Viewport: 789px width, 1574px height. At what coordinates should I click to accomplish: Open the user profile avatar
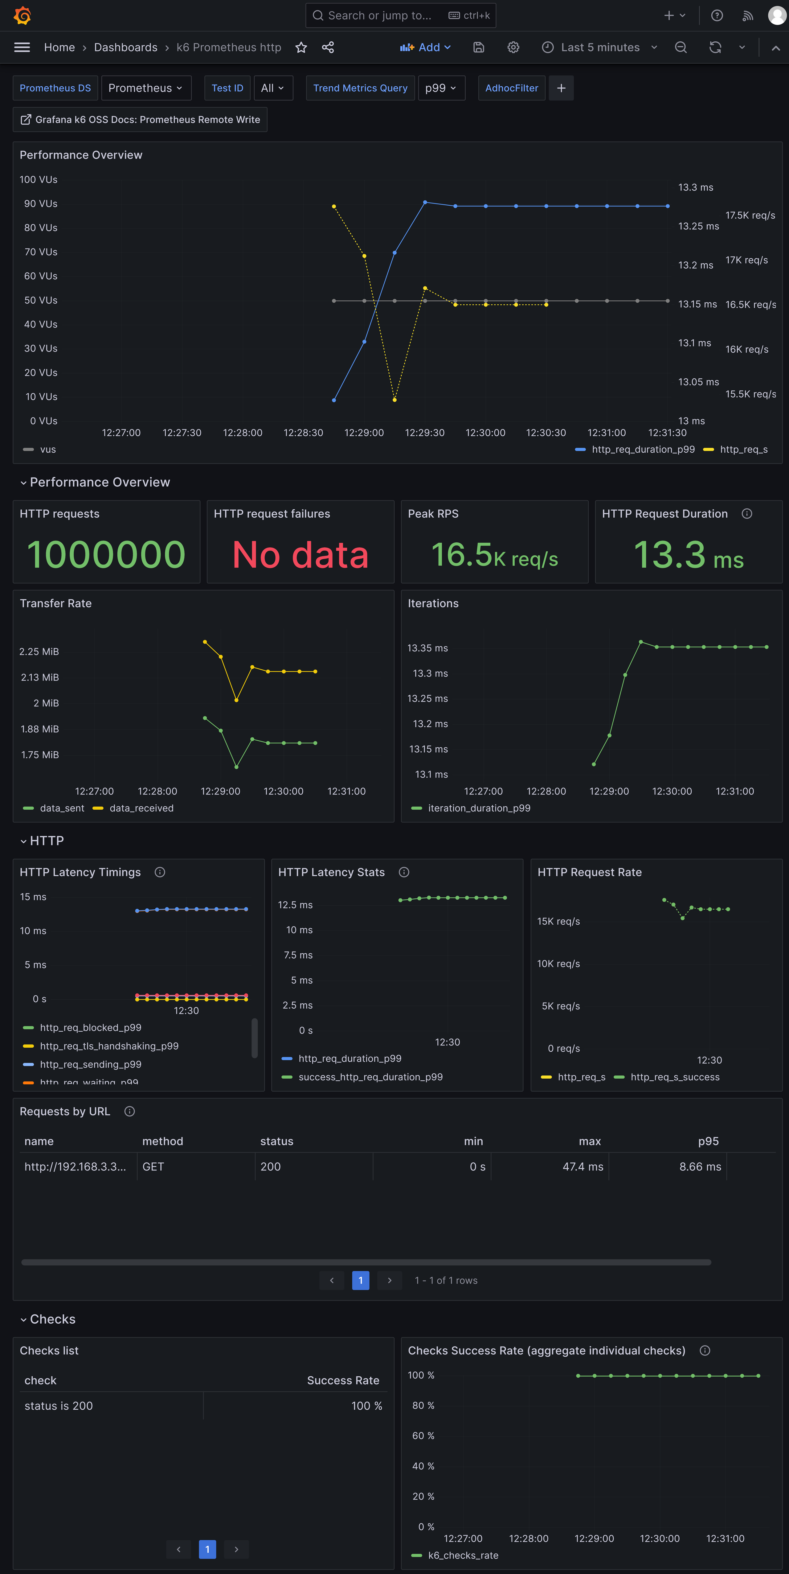click(x=777, y=15)
